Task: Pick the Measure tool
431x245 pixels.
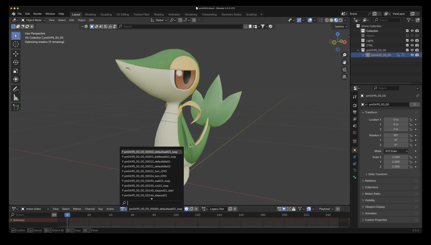Action: coord(16,98)
